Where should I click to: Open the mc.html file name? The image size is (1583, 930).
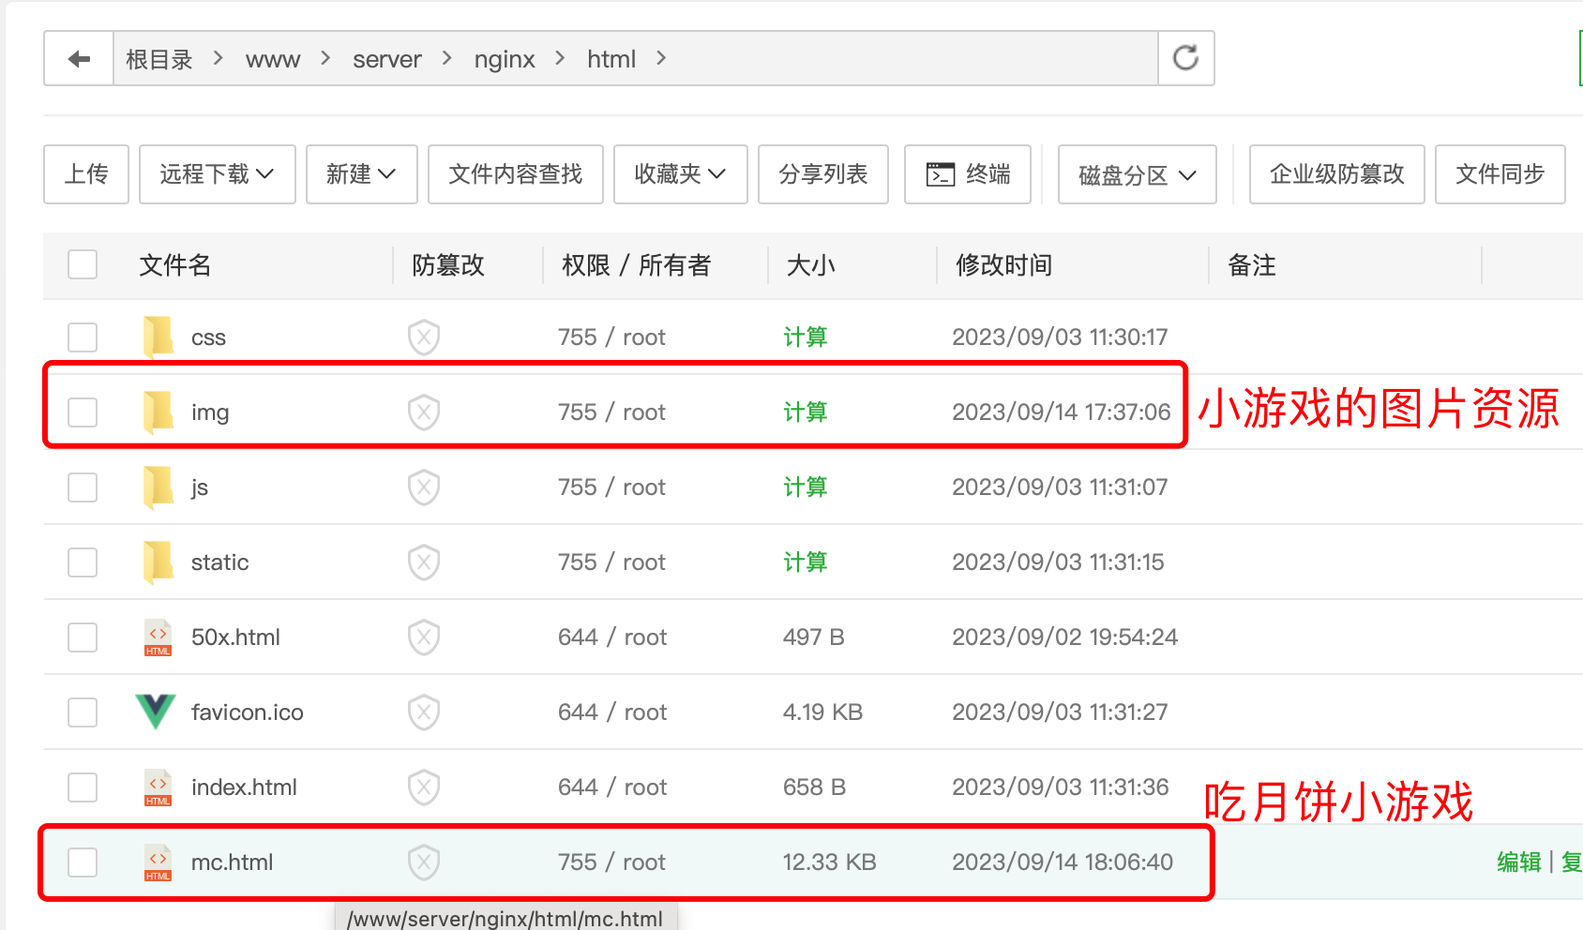233,862
